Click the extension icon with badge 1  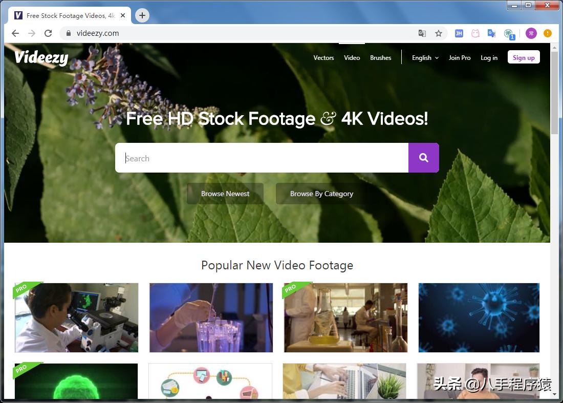(x=509, y=34)
